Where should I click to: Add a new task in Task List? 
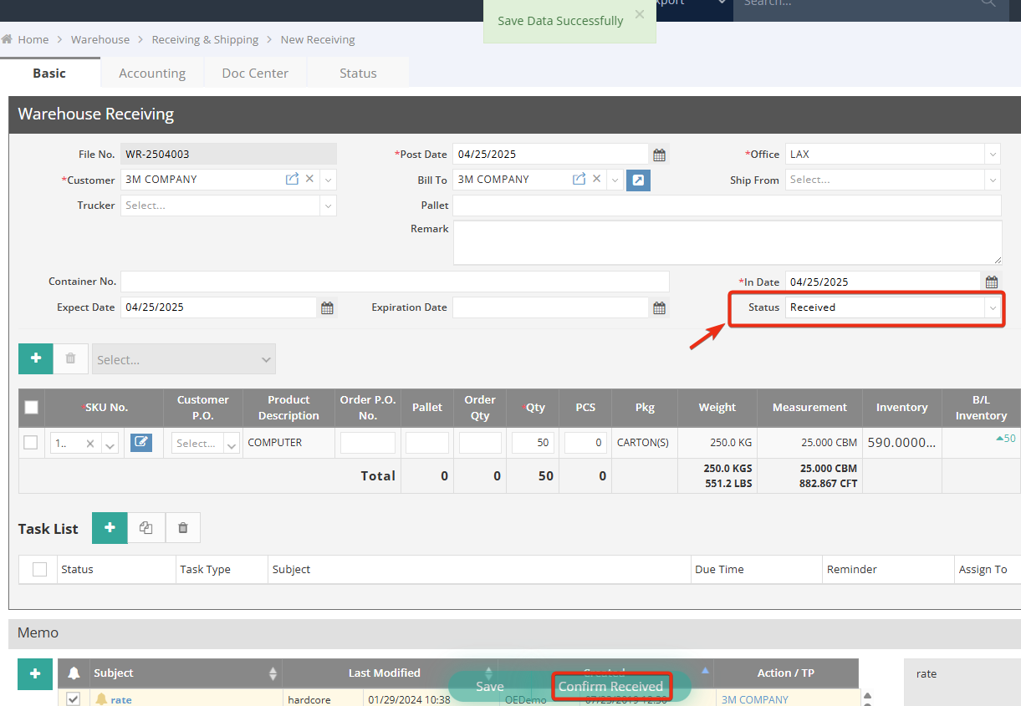[110, 528]
